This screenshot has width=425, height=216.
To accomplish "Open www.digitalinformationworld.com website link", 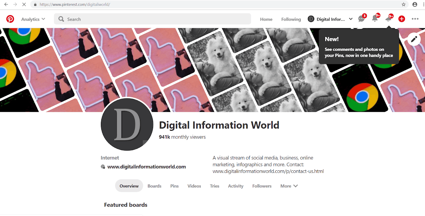I will [x=147, y=167].
